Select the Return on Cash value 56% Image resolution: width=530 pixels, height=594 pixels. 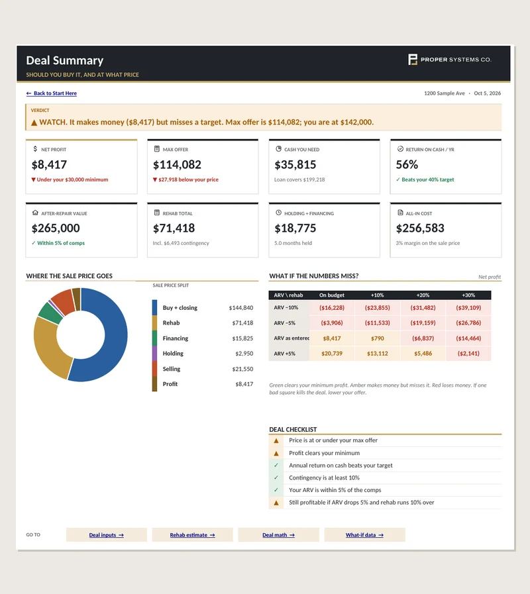pyautogui.click(x=407, y=165)
